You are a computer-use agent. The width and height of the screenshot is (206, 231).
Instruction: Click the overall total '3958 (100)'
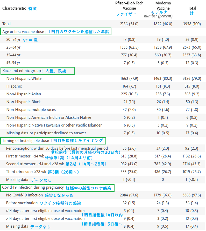pos(192,24)
